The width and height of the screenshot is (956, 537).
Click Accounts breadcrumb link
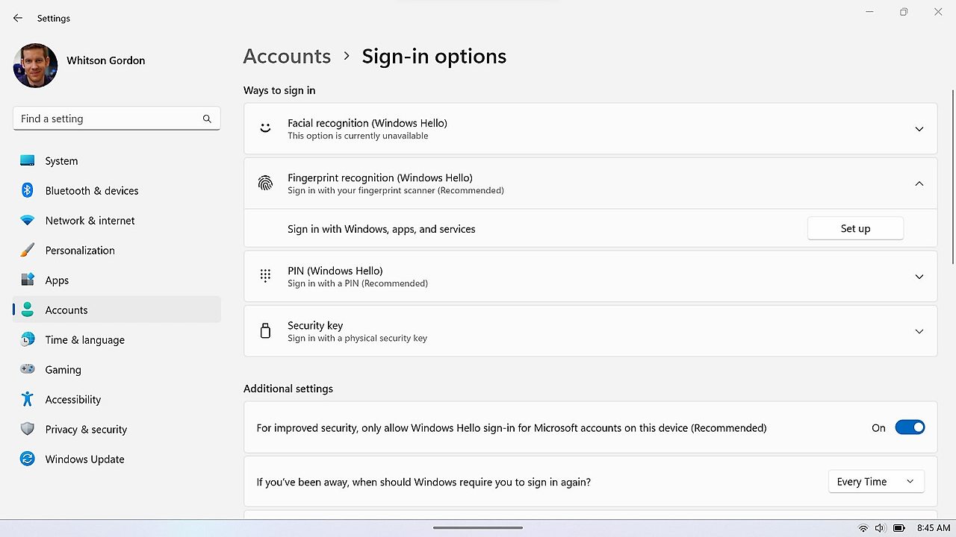click(287, 57)
